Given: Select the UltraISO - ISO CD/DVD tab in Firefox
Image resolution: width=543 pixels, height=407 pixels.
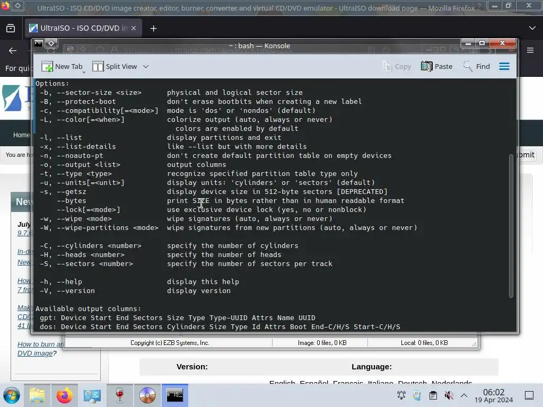Looking at the screenshot, I should pyautogui.click(x=83, y=28).
